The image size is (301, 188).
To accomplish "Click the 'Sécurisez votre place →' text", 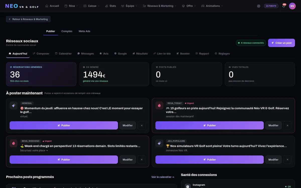I will 34,150.
